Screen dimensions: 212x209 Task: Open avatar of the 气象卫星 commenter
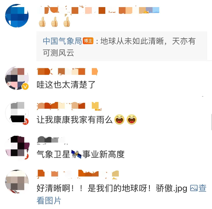(17, 148)
